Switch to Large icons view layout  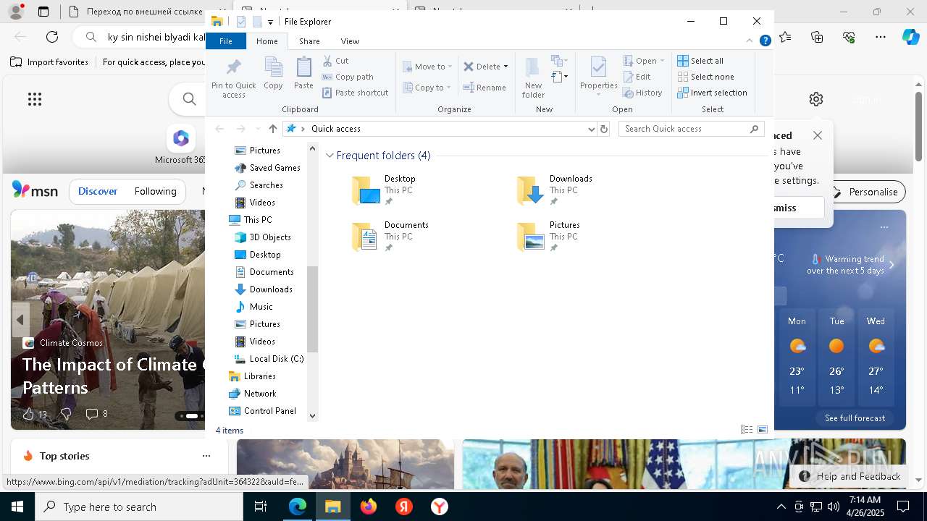point(763,430)
